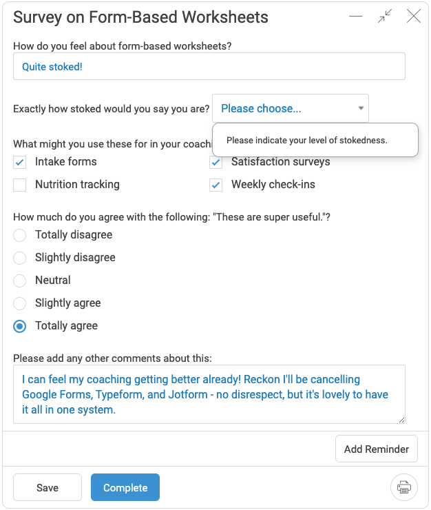431x510 pixels.
Task: Select the Neutral radio option
Action: coord(20,280)
